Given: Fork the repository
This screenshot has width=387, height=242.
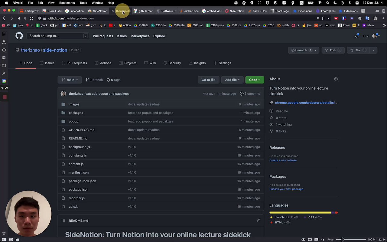Looking at the screenshot, I should [333, 50].
